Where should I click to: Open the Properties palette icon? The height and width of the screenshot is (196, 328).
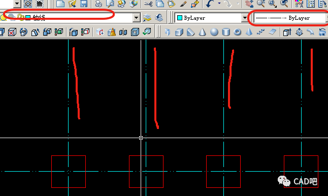299,4
